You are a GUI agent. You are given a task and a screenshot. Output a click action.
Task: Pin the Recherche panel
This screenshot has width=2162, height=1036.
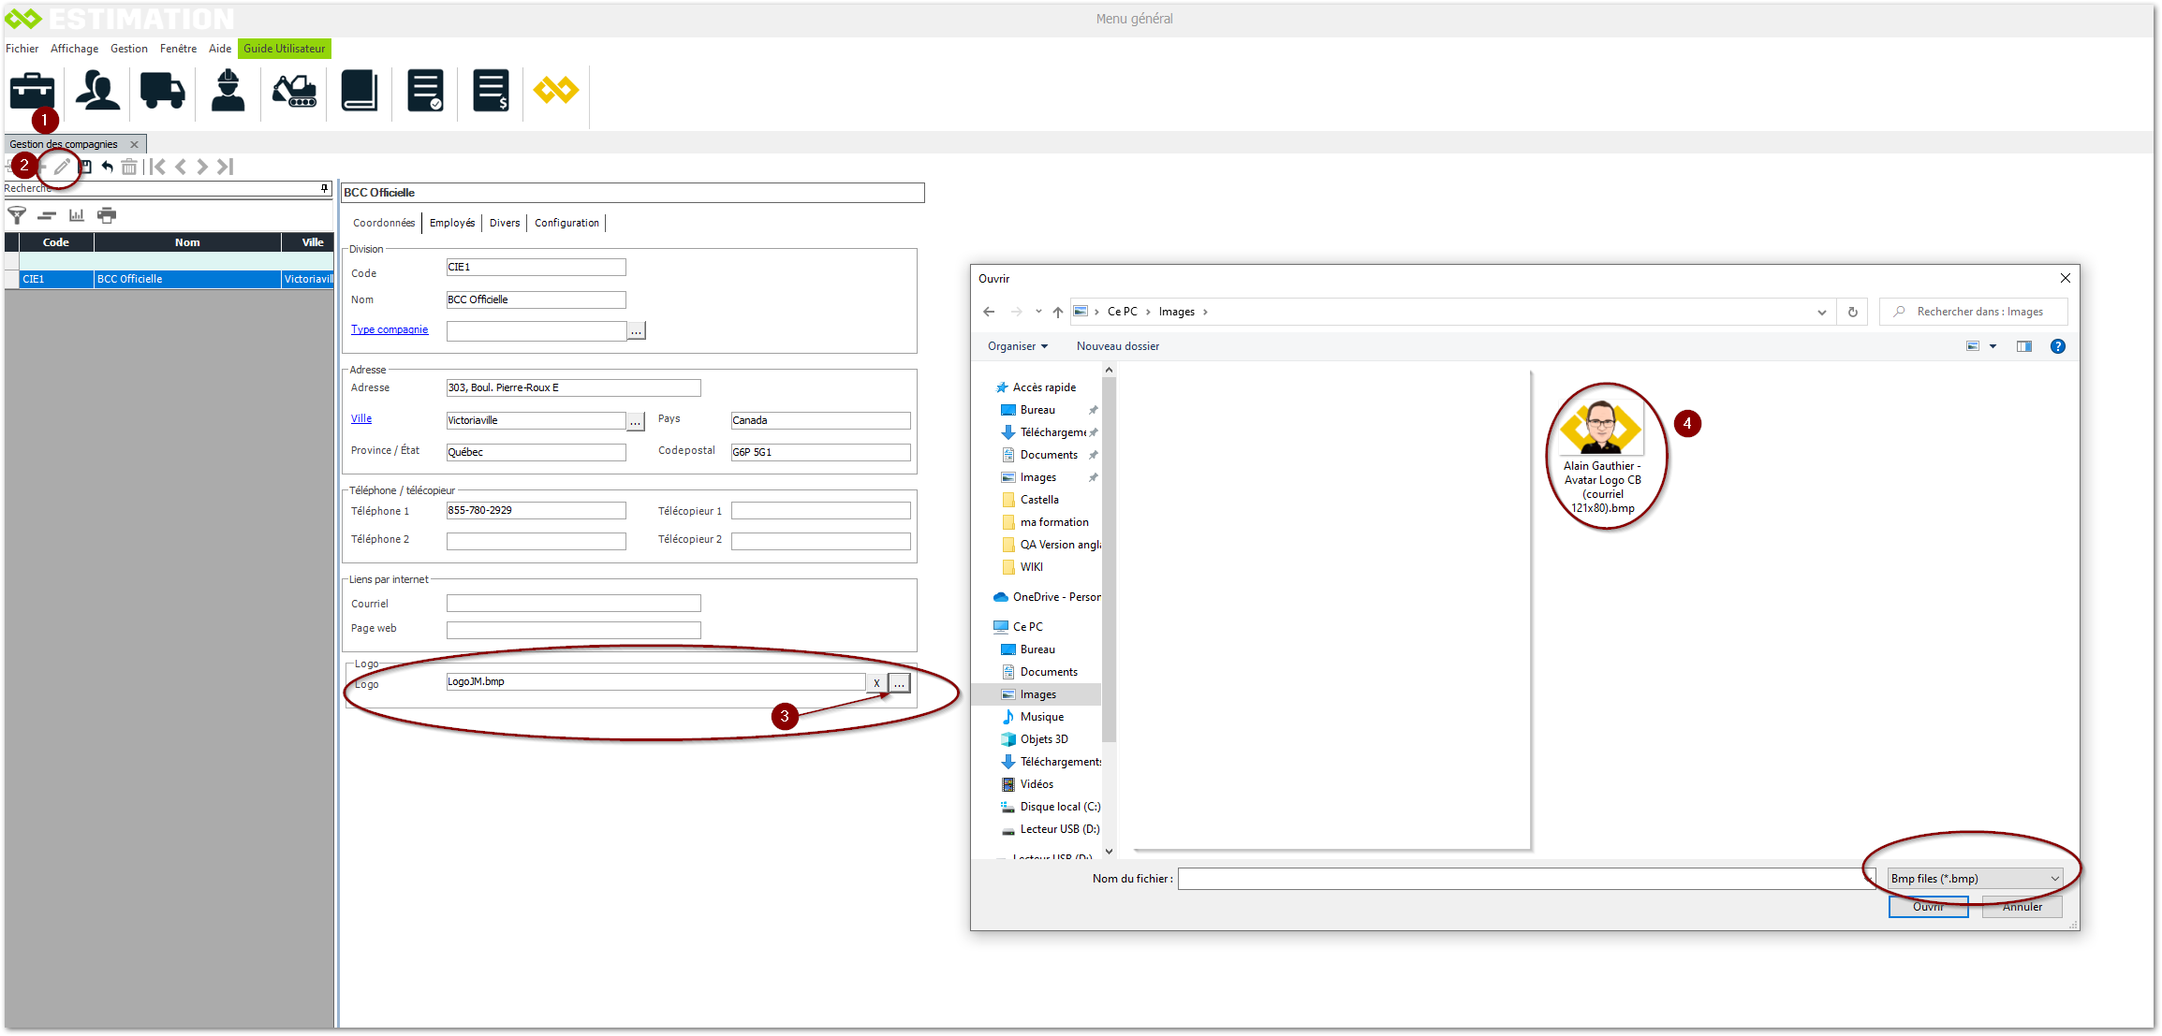click(x=324, y=188)
